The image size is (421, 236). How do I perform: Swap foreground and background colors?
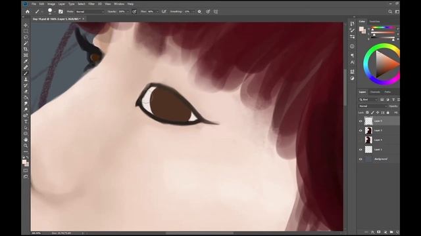tap(28, 157)
